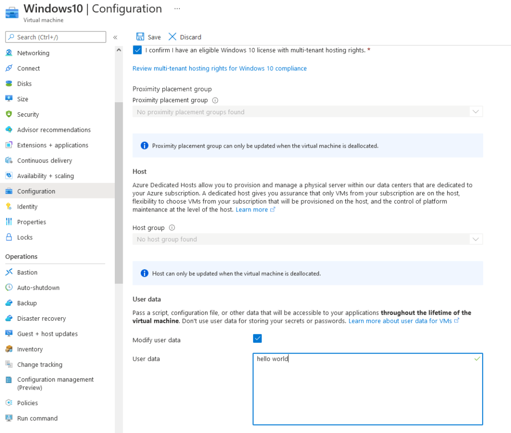Click the Security shield icon
The image size is (511, 433).
click(x=8, y=114)
